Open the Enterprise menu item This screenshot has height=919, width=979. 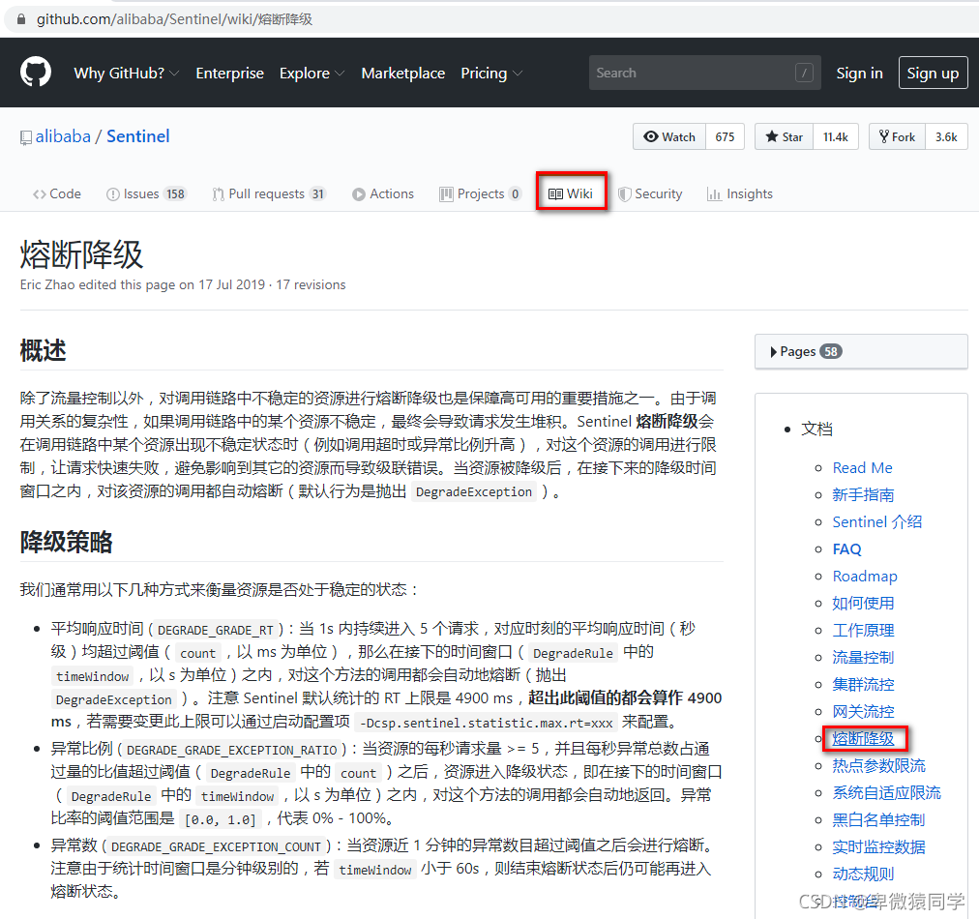230,74
